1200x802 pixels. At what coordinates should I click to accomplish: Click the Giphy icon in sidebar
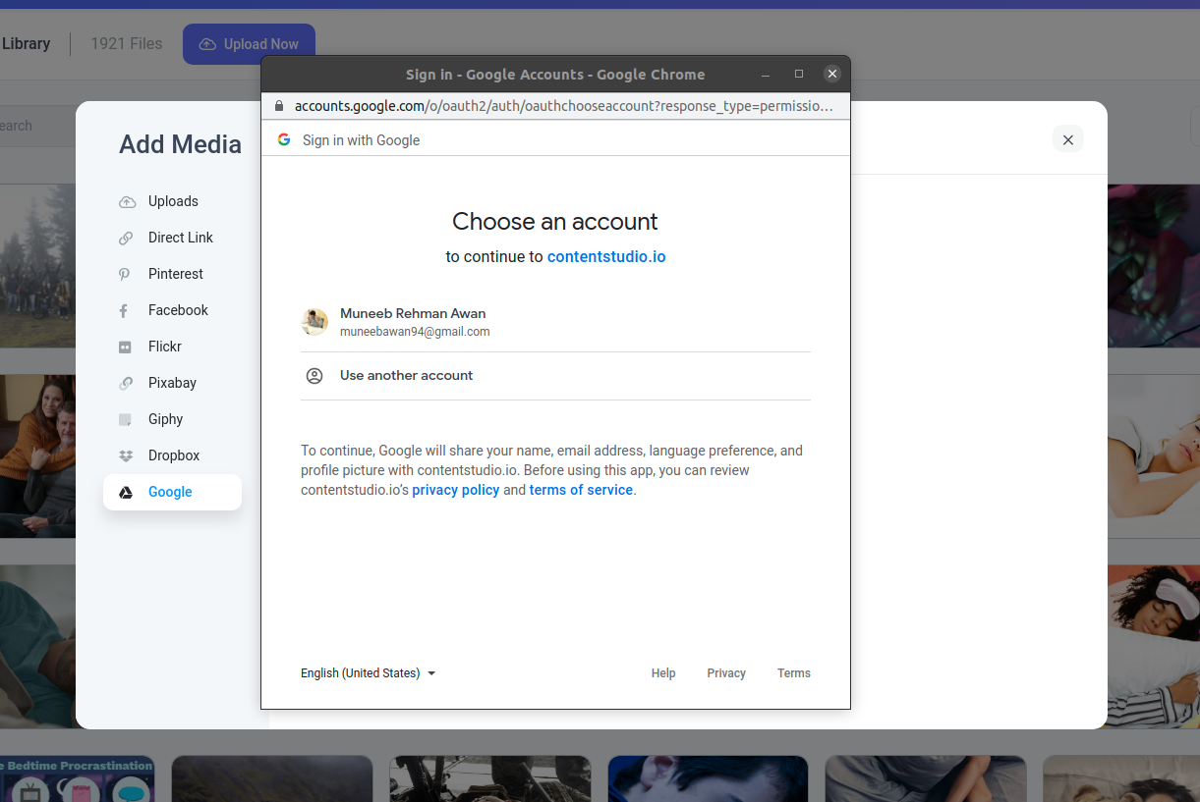click(x=125, y=420)
